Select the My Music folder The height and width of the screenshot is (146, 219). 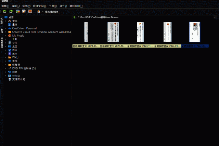pos(18,36)
